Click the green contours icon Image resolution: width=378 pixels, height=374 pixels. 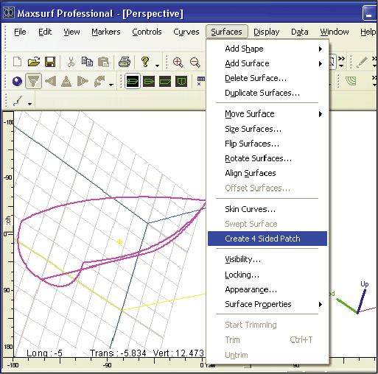coord(351,80)
